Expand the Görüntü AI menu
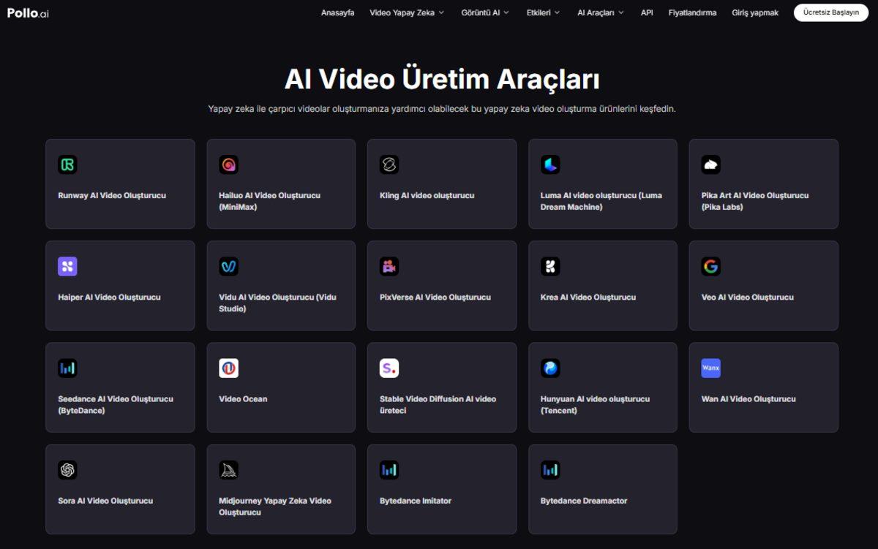 (x=486, y=12)
